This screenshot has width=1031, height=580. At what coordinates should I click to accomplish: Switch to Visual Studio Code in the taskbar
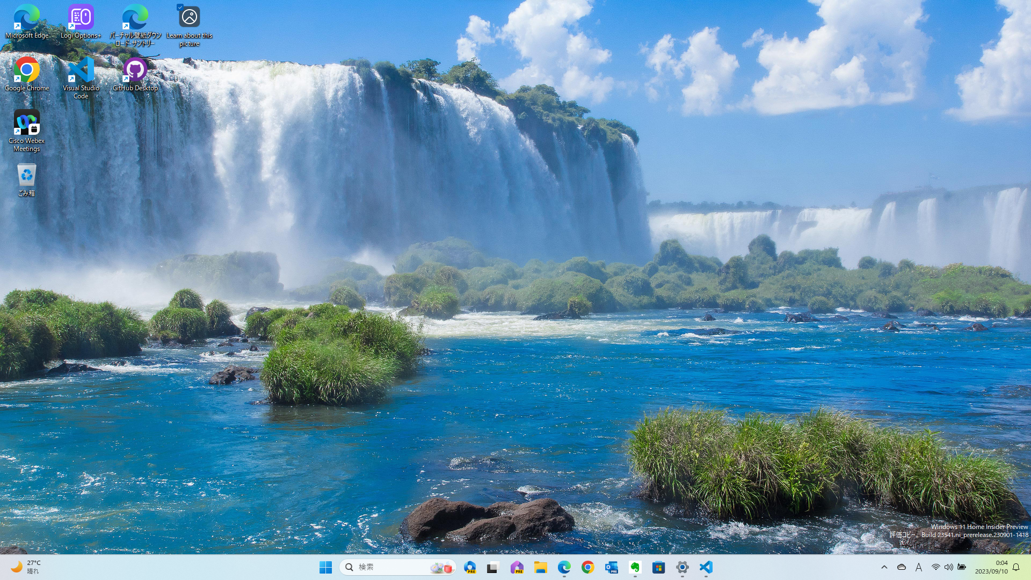[x=706, y=567]
